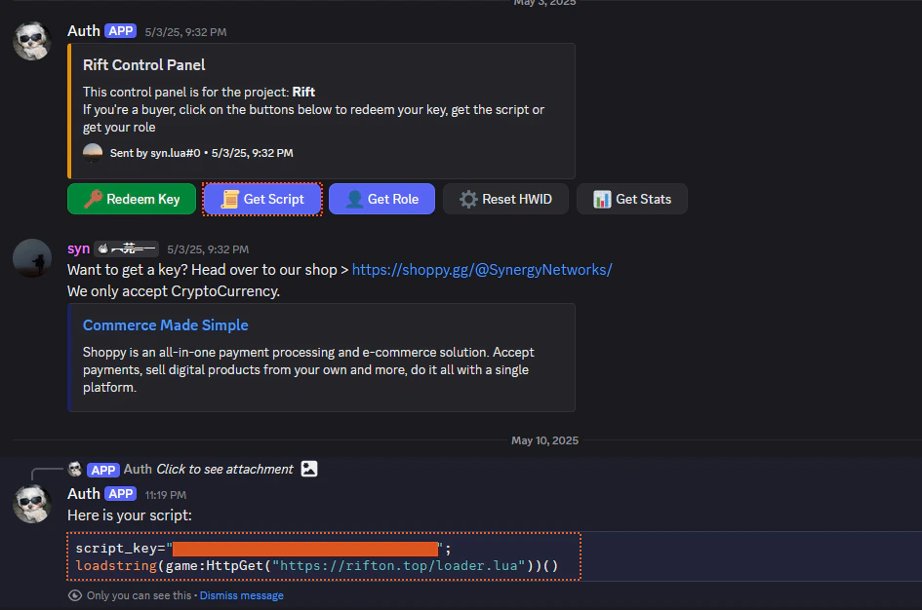Click syn's user avatar

(x=32, y=257)
